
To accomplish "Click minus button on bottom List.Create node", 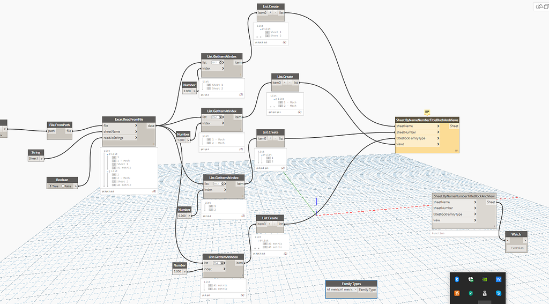I will click(x=274, y=224).
